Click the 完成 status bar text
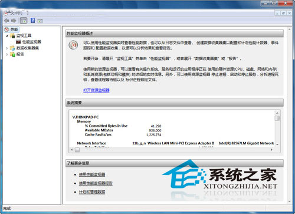The image size is (295, 214). click(7, 208)
